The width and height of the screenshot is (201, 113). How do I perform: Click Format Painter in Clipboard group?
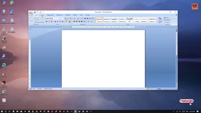point(39,22)
